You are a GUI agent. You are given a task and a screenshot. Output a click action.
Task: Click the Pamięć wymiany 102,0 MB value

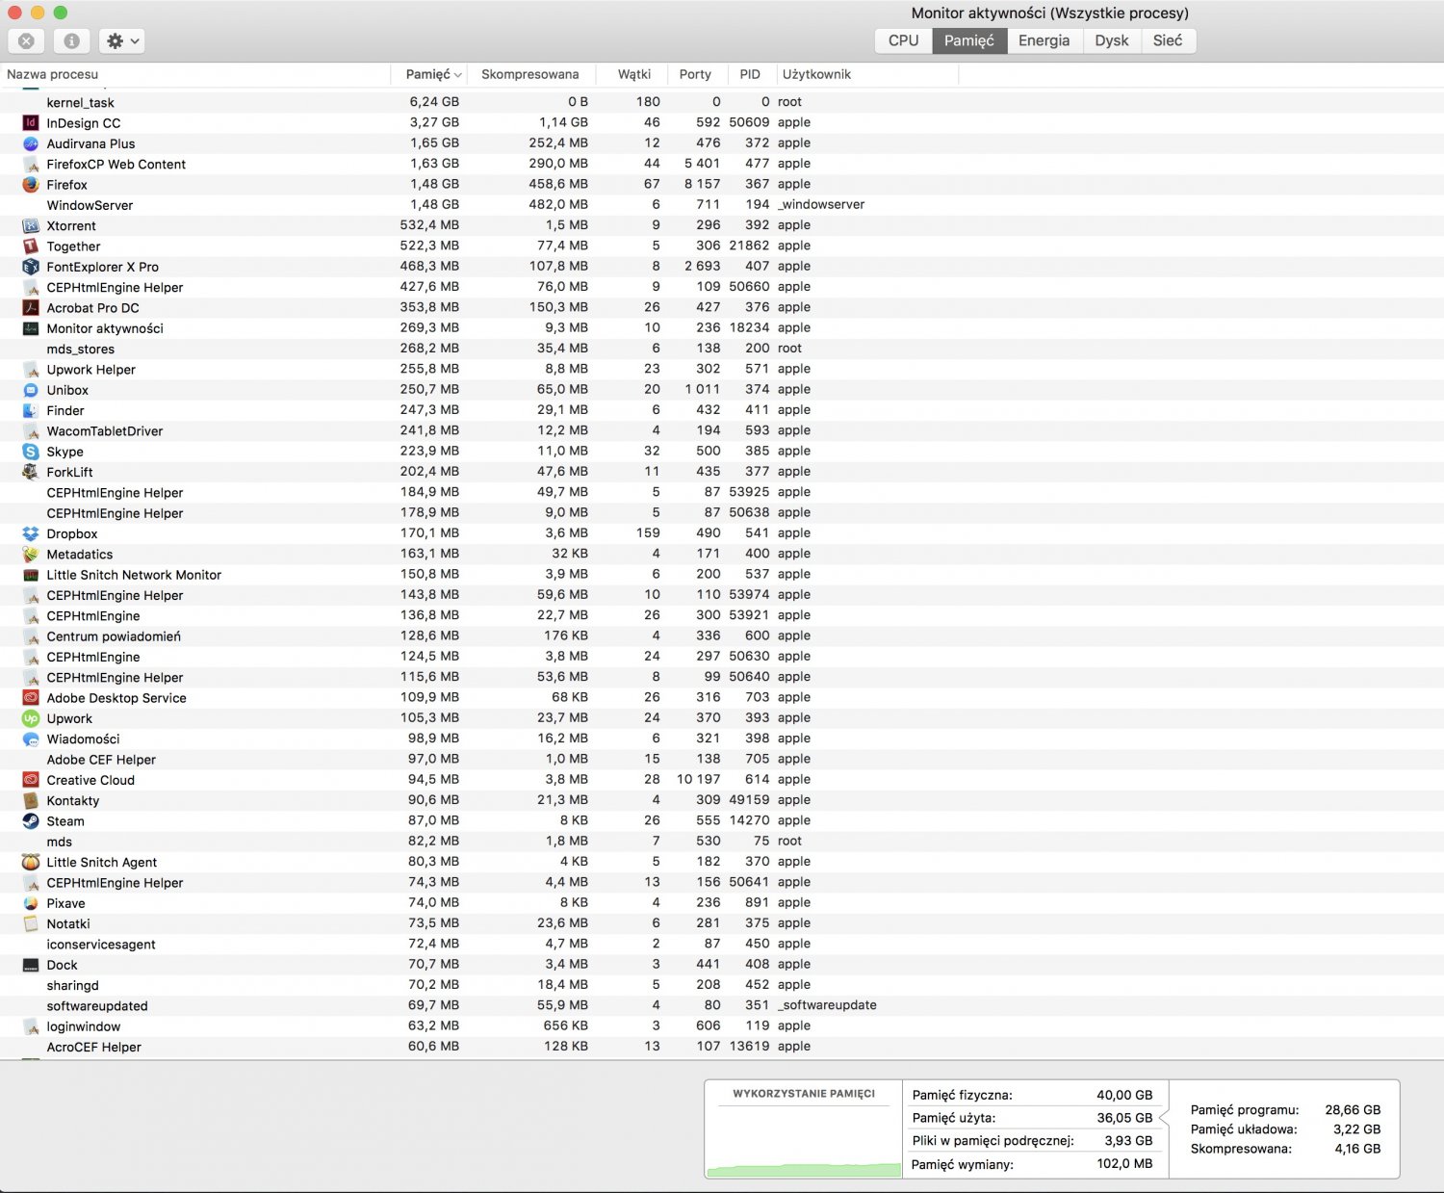pos(1124,1164)
